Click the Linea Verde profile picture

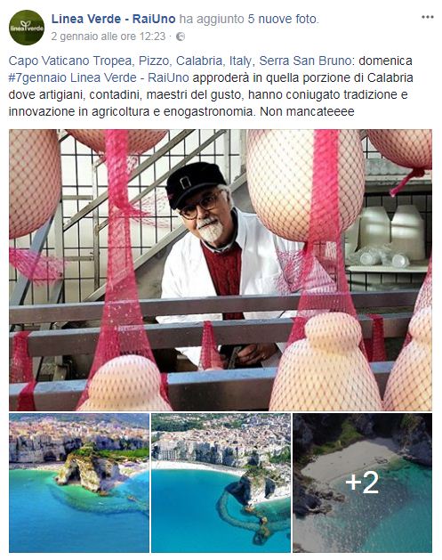pos(27,28)
